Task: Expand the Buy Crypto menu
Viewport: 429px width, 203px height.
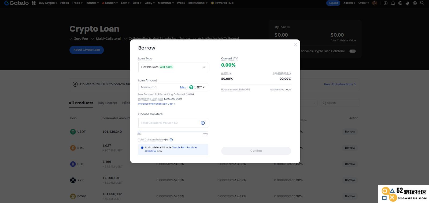Action: pos(48,3)
